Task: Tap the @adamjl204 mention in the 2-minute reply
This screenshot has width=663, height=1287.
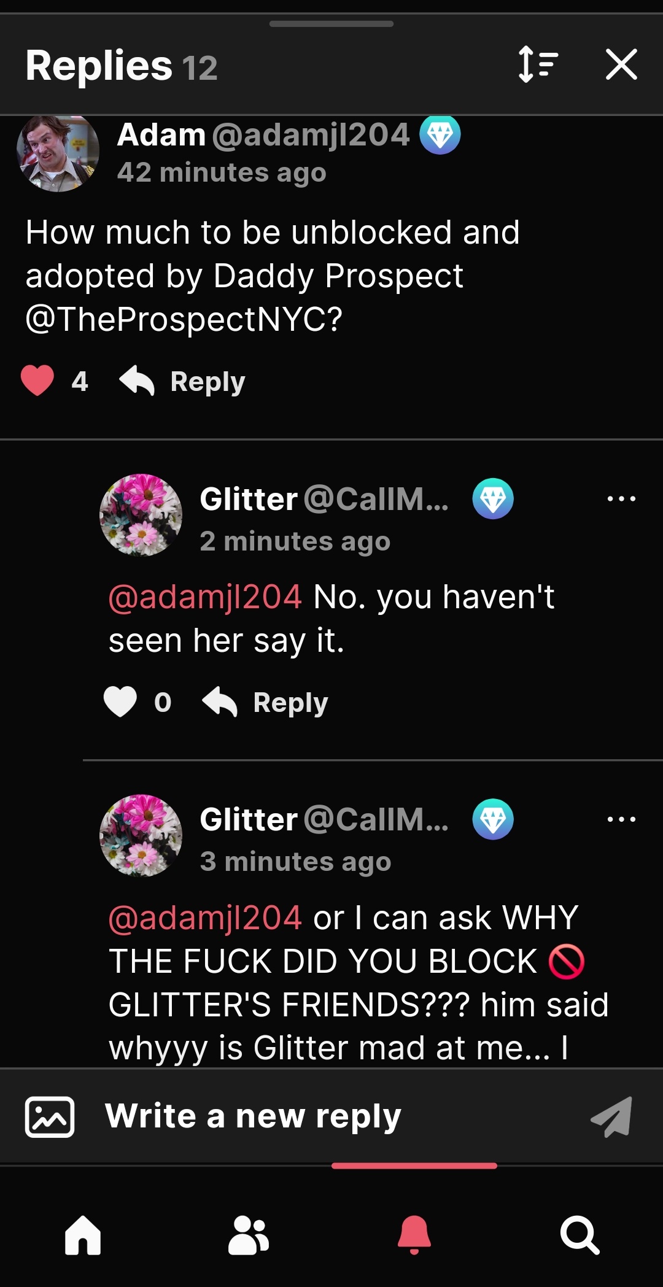Action: (x=205, y=597)
